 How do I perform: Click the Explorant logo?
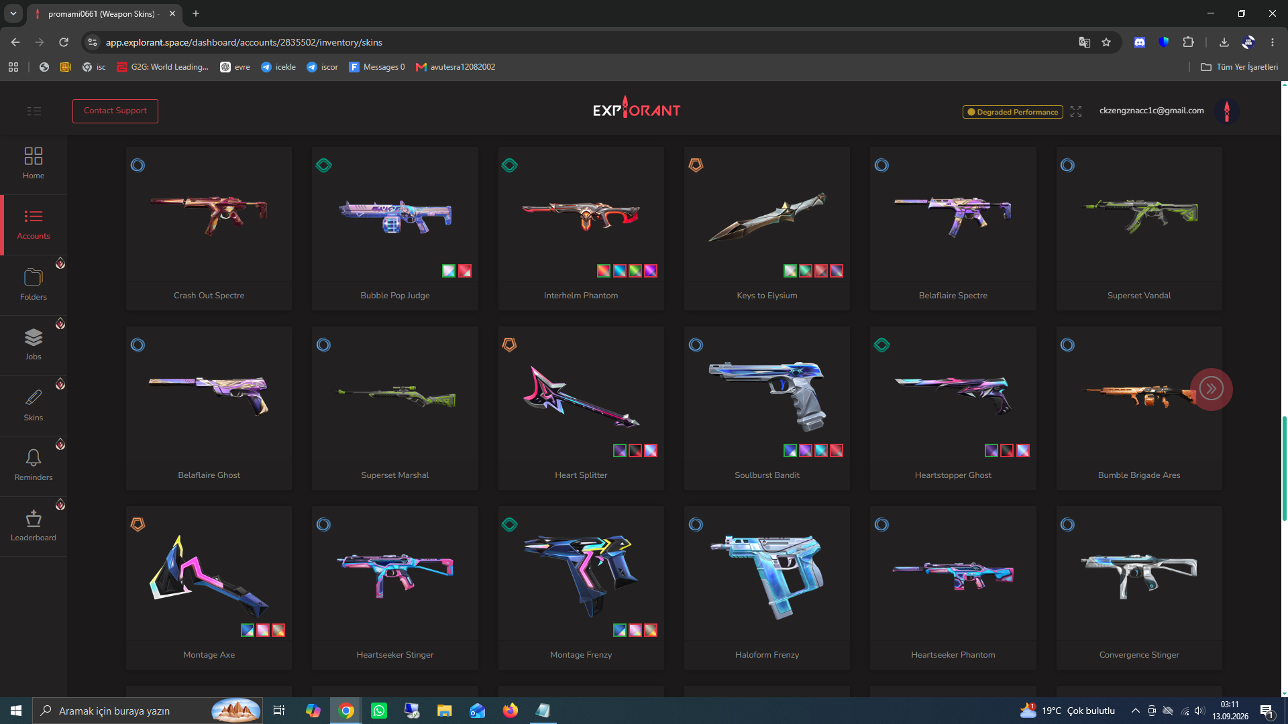tap(637, 109)
